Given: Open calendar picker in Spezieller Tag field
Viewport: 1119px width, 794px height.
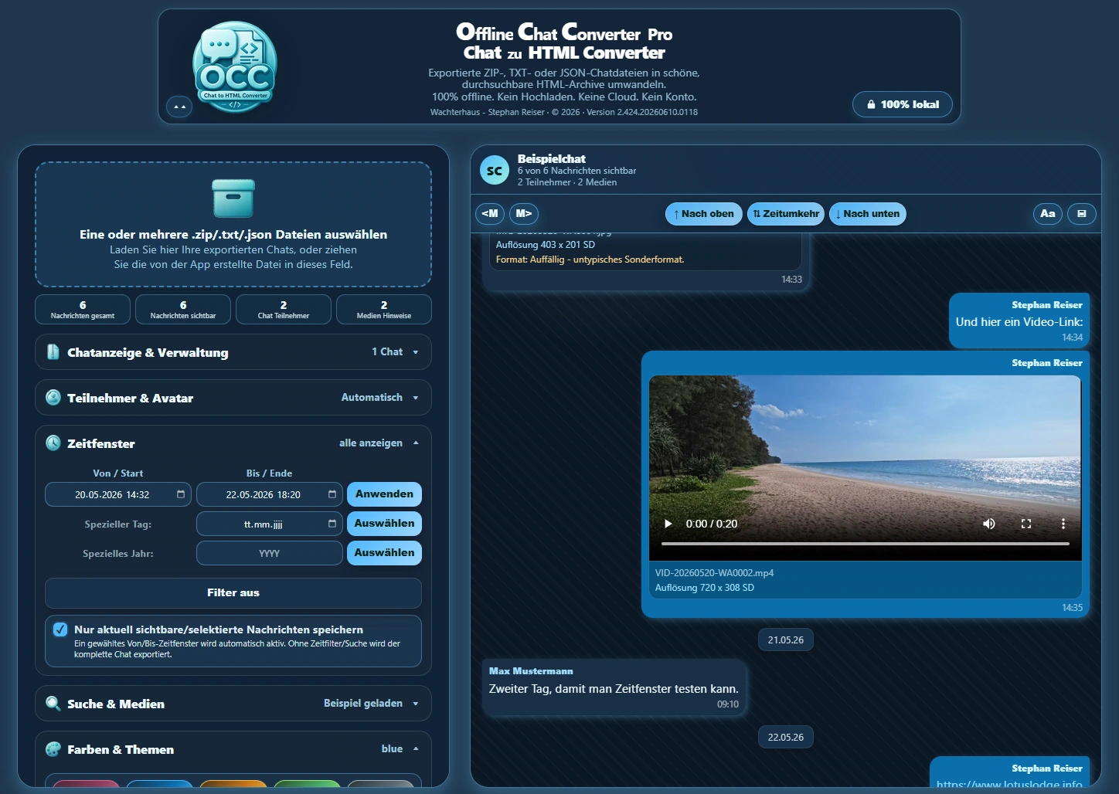Looking at the screenshot, I should (332, 524).
